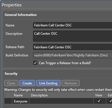Toggle Edit checkbox in the Everyone row
Viewport: 112px width, 108px height.
coord(110,101)
